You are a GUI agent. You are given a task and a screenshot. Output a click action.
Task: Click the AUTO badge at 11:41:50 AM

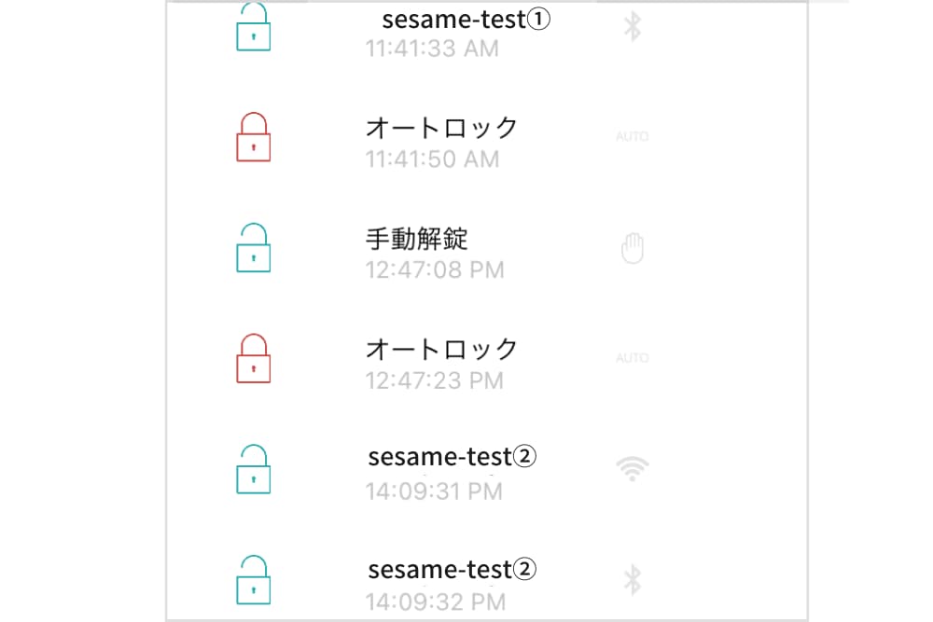click(633, 137)
